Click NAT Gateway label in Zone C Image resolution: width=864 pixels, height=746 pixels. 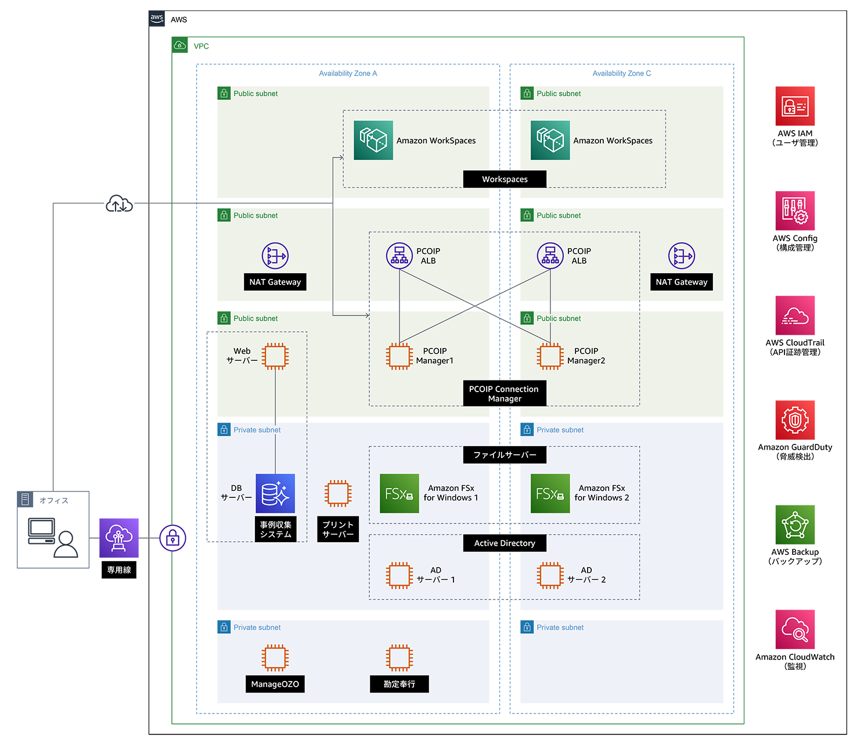tap(682, 282)
